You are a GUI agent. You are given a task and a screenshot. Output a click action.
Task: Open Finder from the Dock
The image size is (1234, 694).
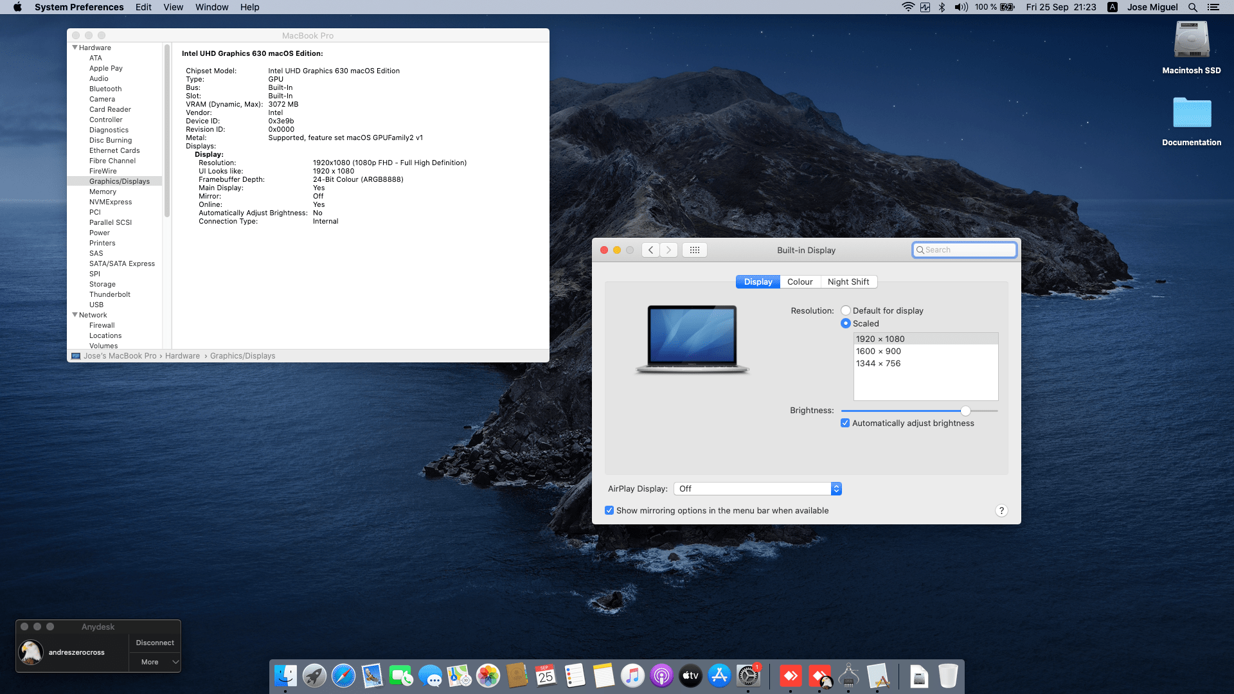pos(285,676)
